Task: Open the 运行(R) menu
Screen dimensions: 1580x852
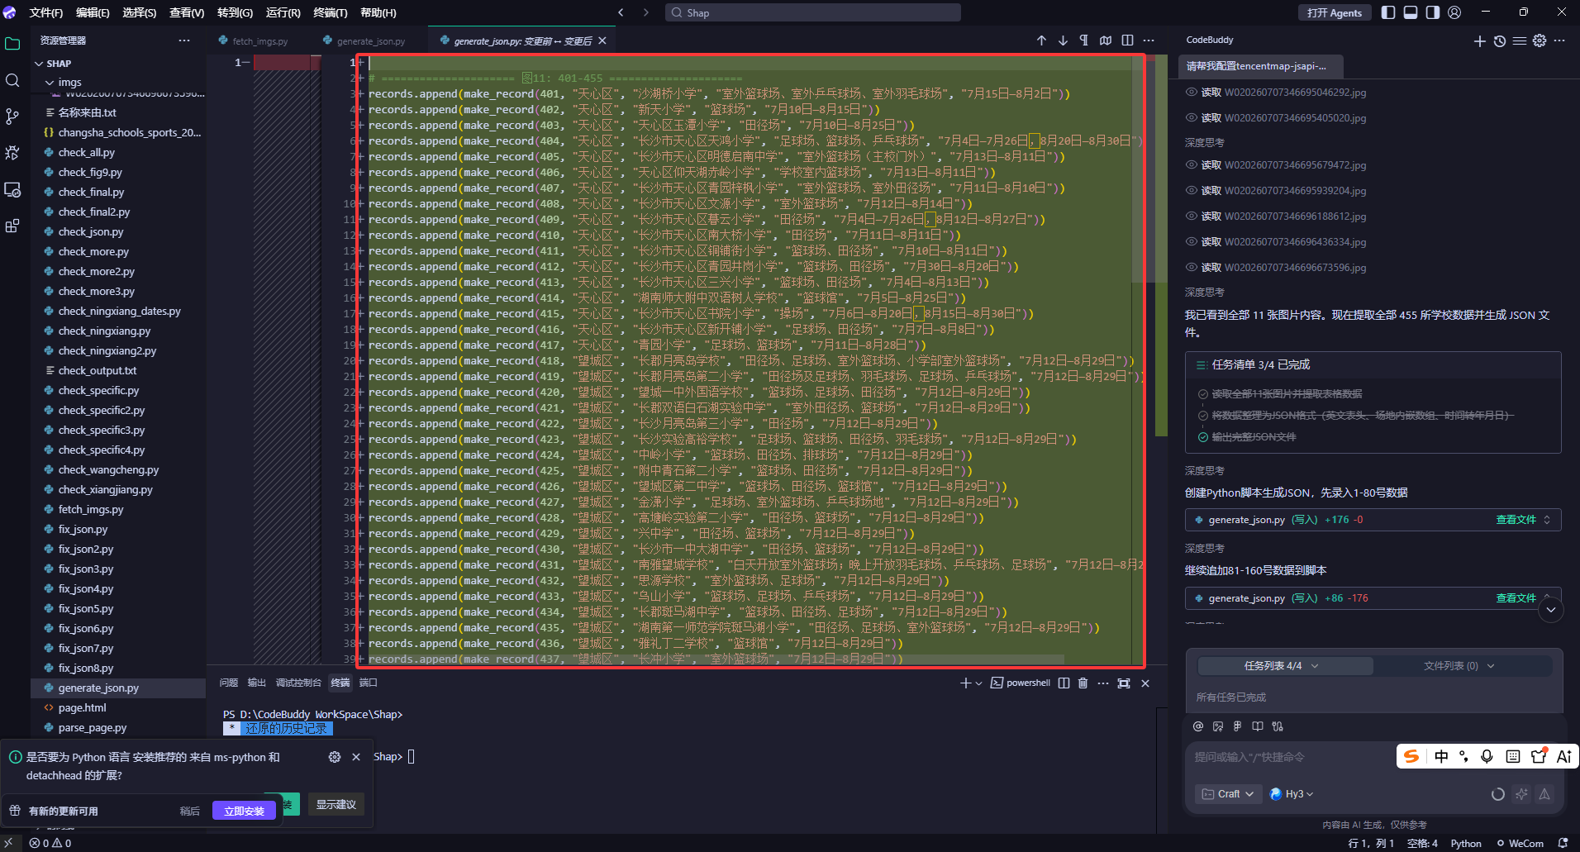Action: (283, 12)
